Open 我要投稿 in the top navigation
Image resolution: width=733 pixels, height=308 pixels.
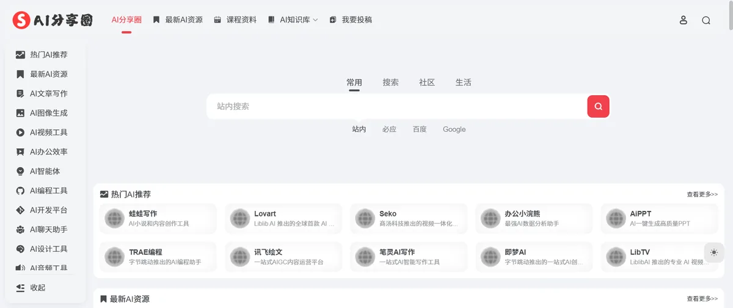[351, 20]
